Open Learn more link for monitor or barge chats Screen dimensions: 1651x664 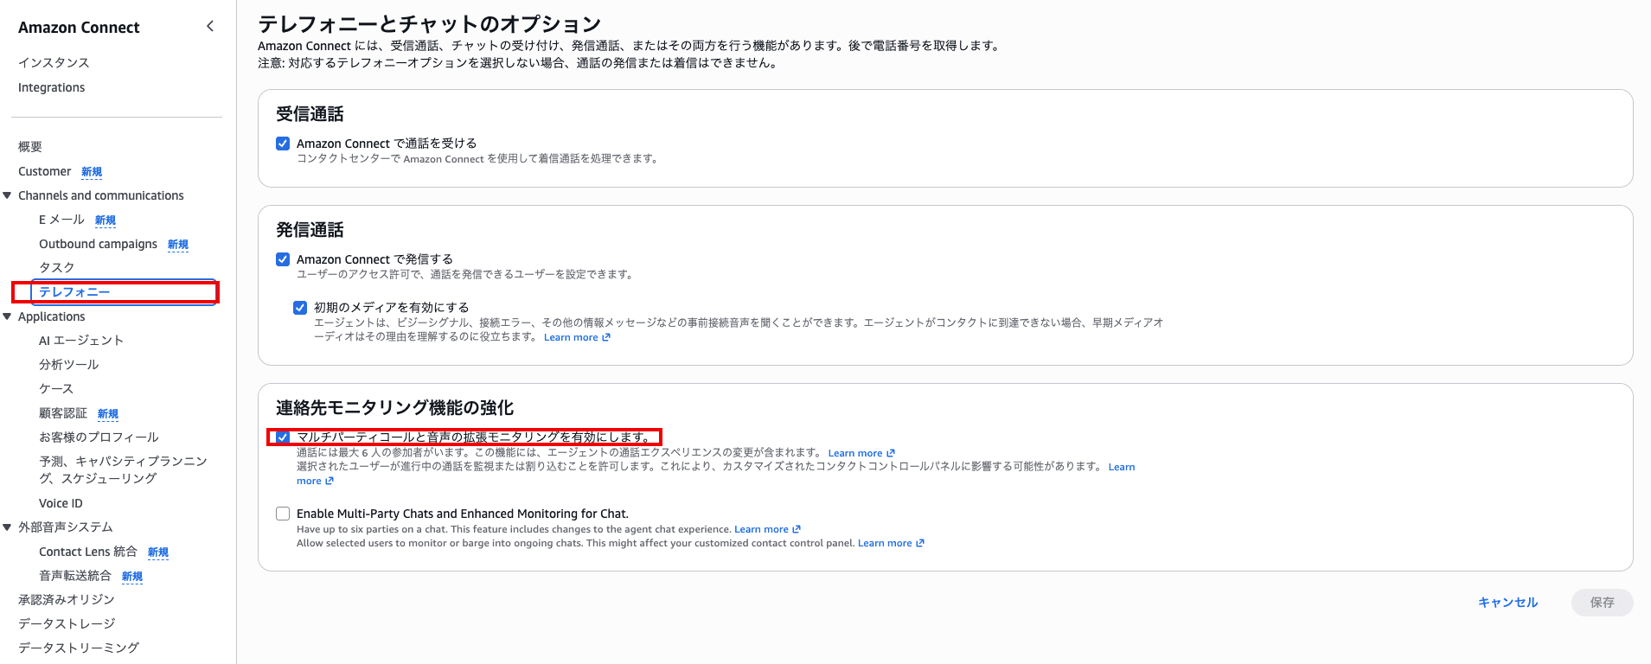(891, 543)
